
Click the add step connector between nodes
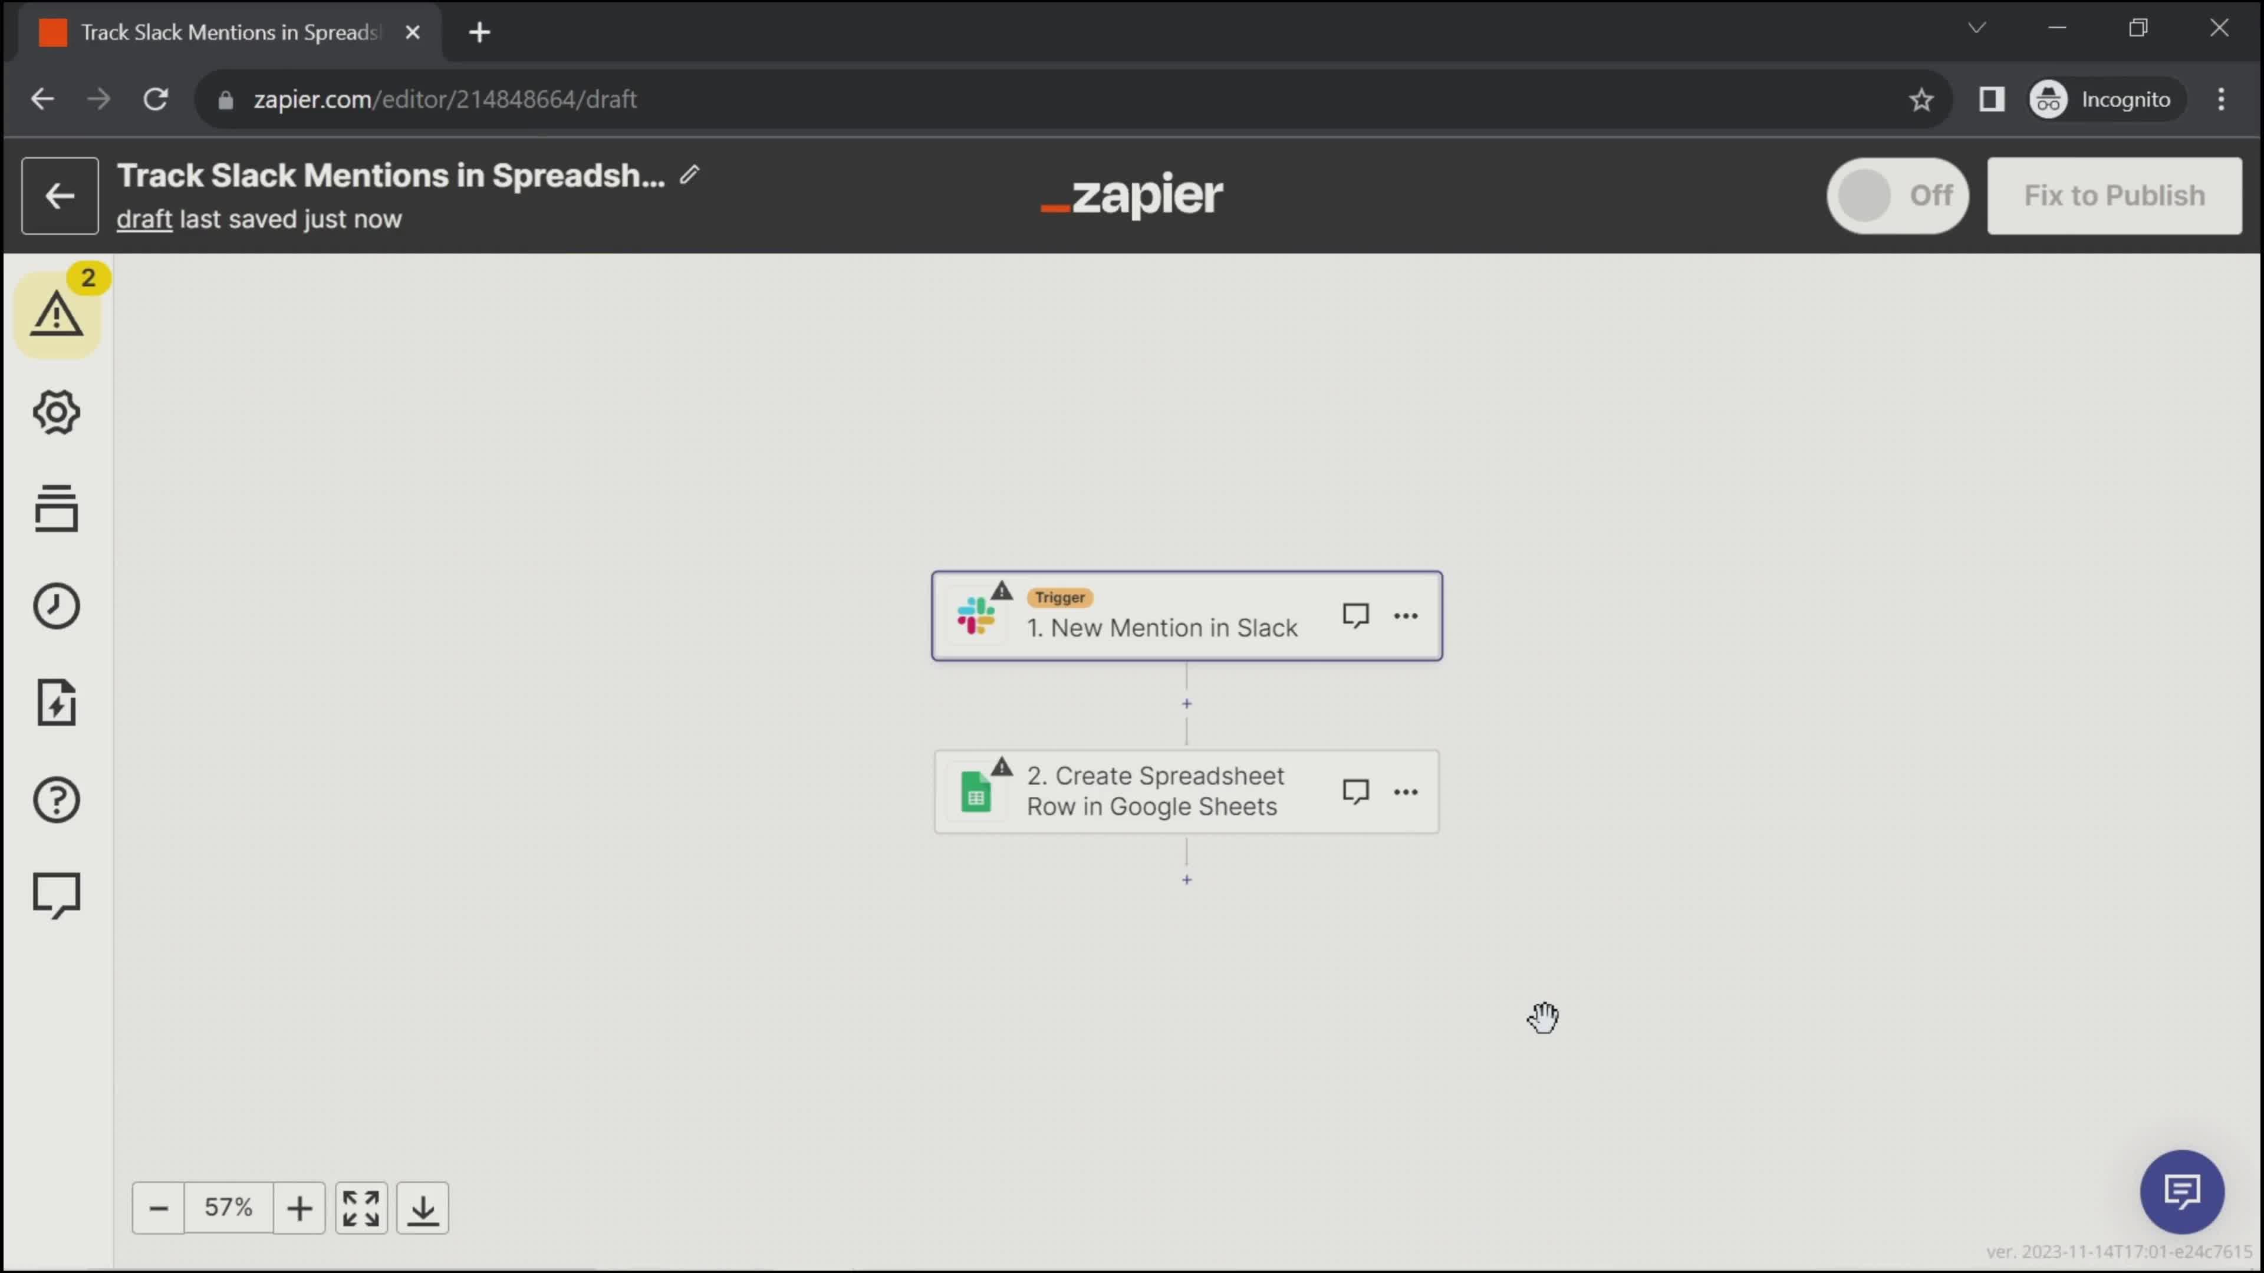[1186, 704]
